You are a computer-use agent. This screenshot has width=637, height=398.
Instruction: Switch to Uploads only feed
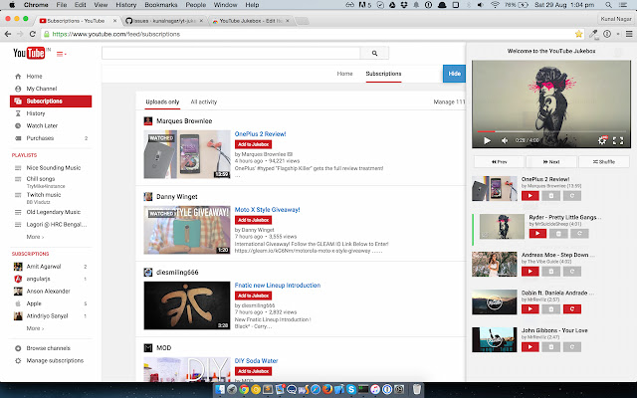coord(162,101)
